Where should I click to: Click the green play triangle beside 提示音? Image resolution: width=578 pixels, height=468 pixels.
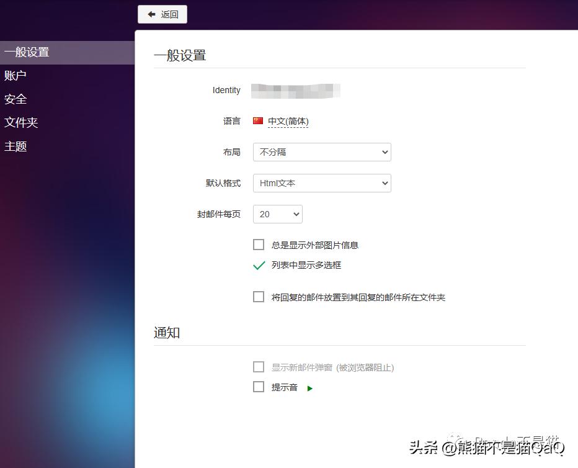tap(309, 387)
